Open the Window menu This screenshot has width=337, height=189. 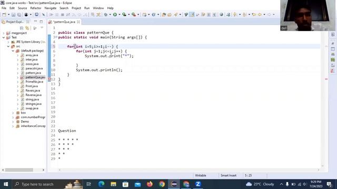coord(98,8)
